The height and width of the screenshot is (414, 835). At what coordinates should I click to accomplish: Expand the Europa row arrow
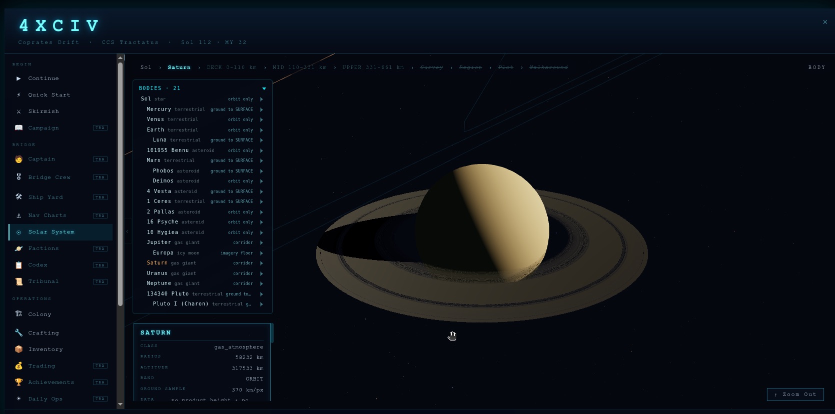point(262,253)
